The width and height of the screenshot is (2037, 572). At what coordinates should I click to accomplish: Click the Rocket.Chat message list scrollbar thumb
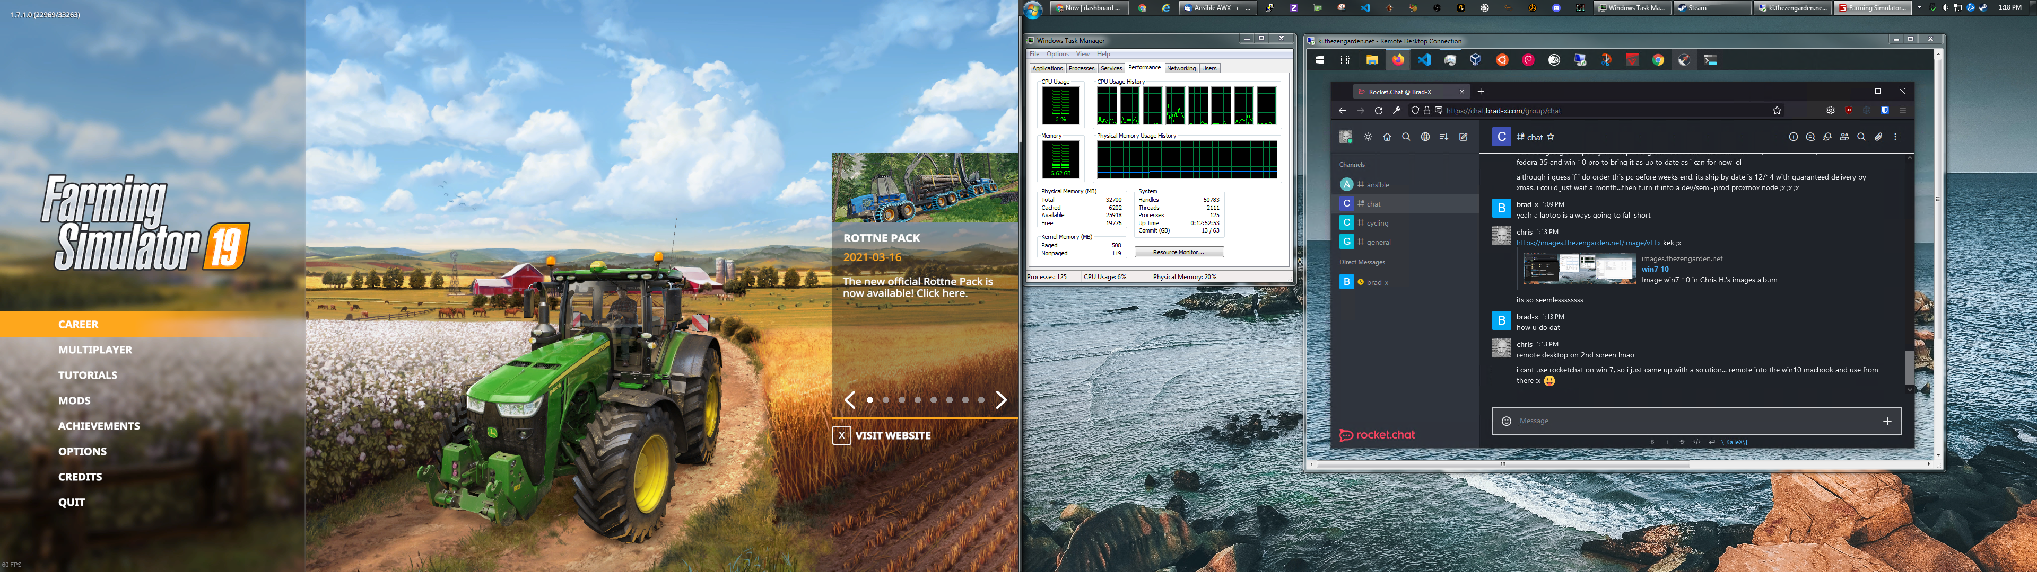click(1910, 368)
